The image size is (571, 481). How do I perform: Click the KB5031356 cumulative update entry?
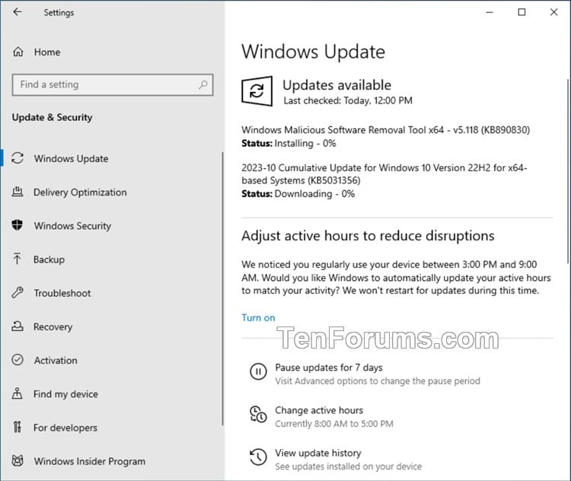384,174
